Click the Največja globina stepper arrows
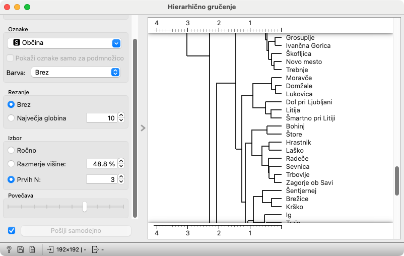 coord(121,118)
